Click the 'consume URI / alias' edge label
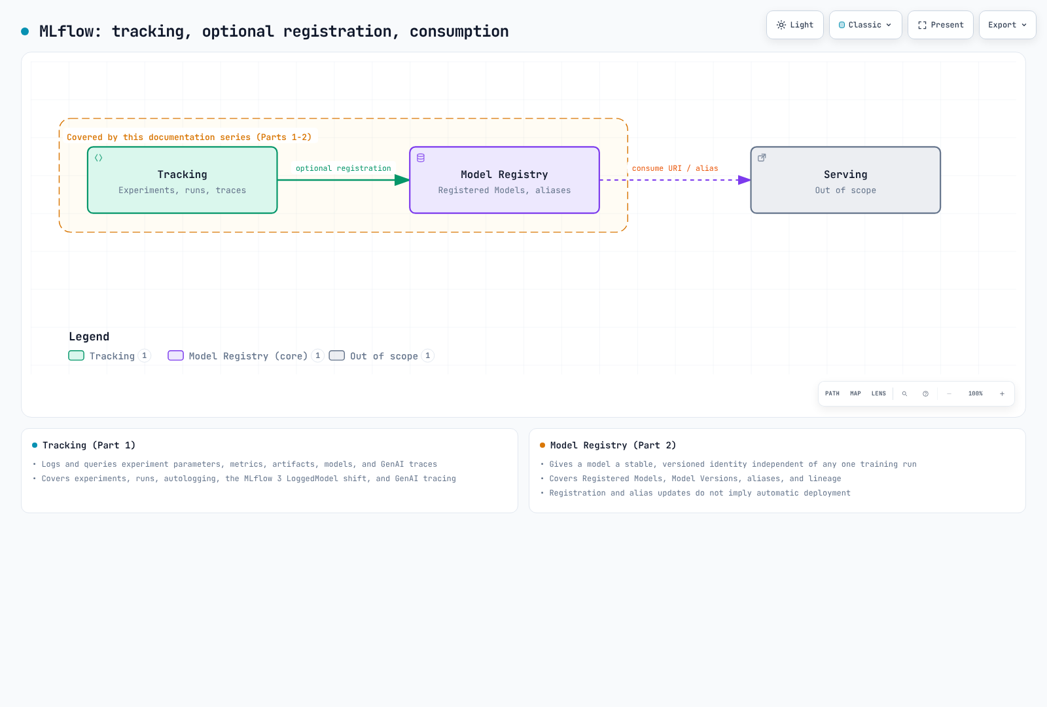Screen dimensions: 1047x707 pyautogui.click(x=675, y=168)
